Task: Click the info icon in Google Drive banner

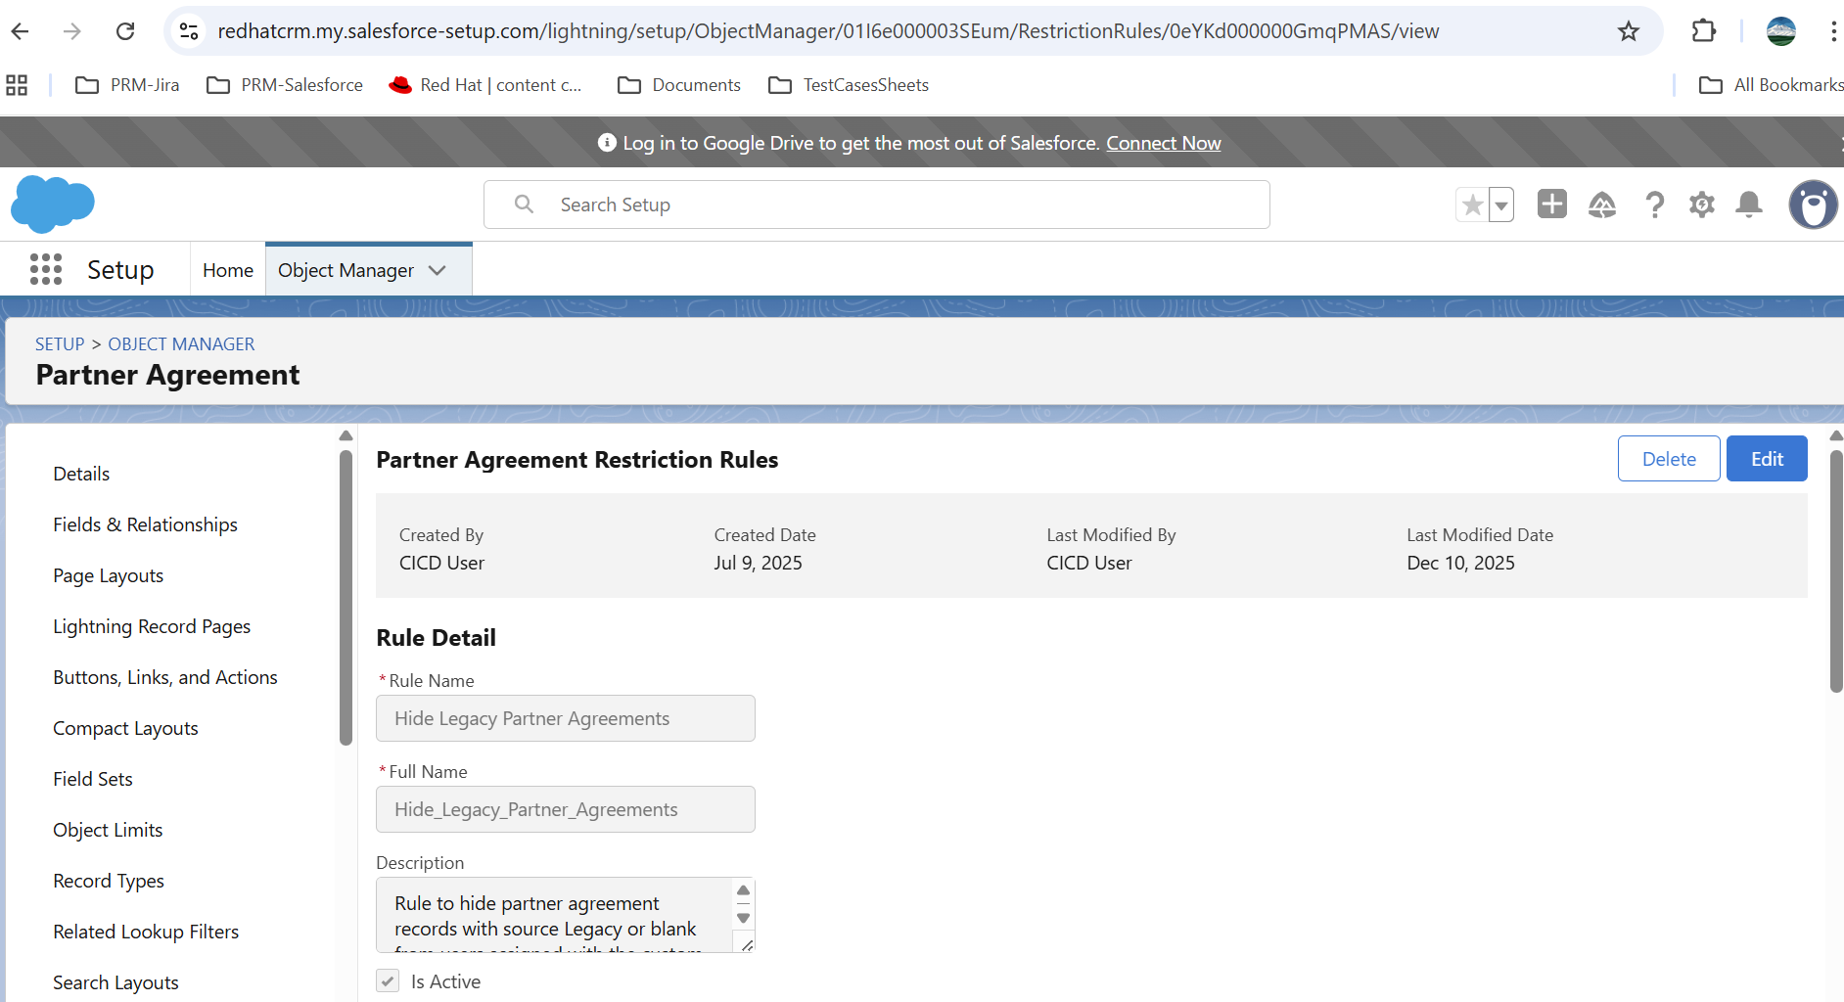Action: point(607,143)
